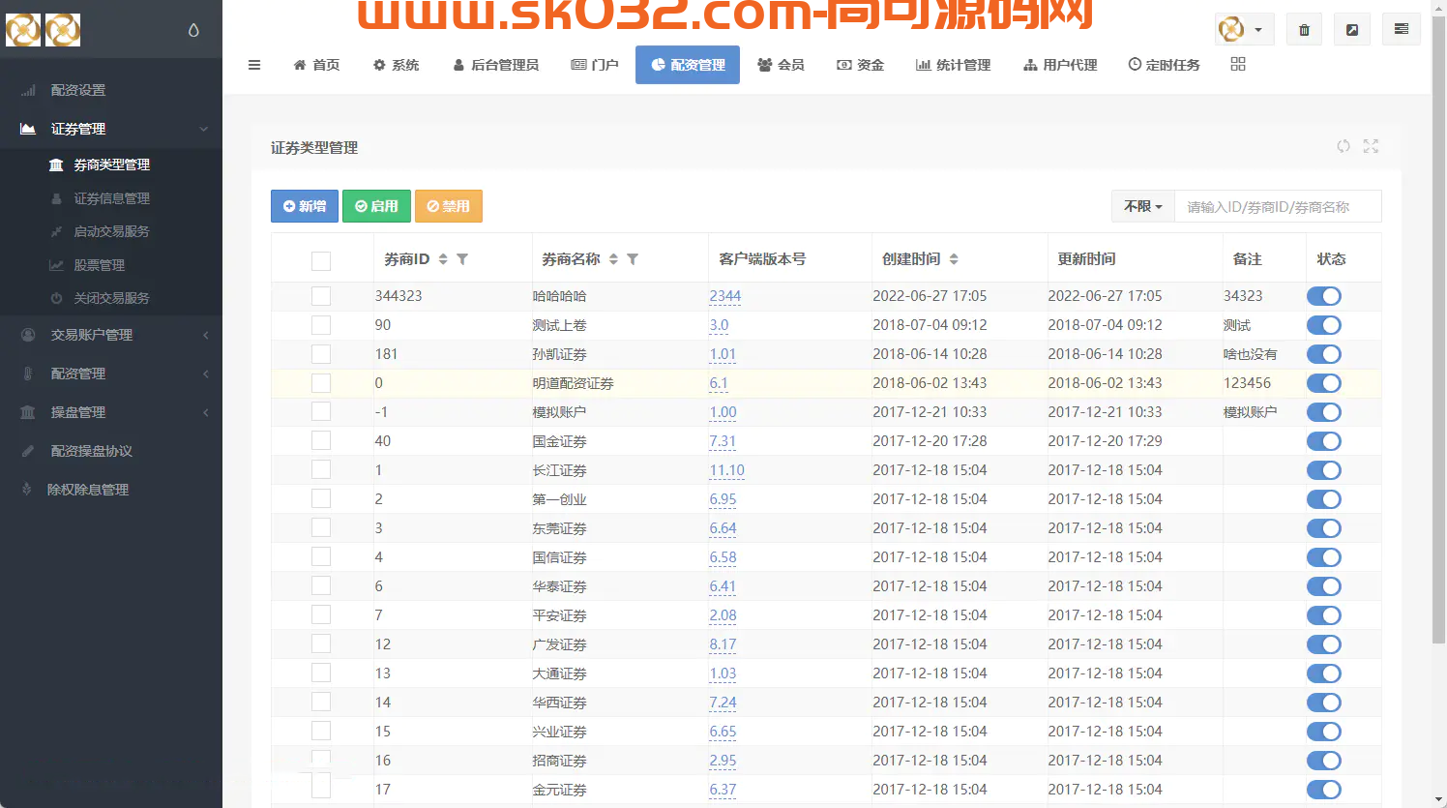
Task: Click the trash icon at top right
Action: point(1304,29)
